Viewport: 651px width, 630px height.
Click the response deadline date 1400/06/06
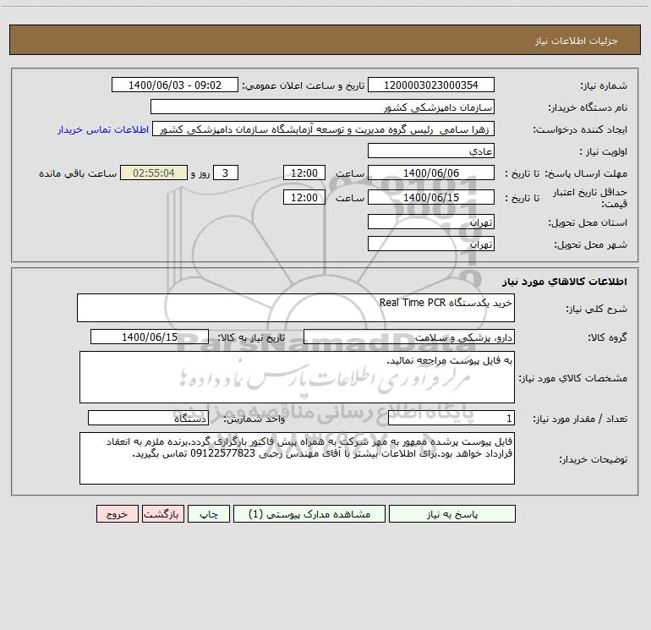pyautogui.click(x=431, y=173)
